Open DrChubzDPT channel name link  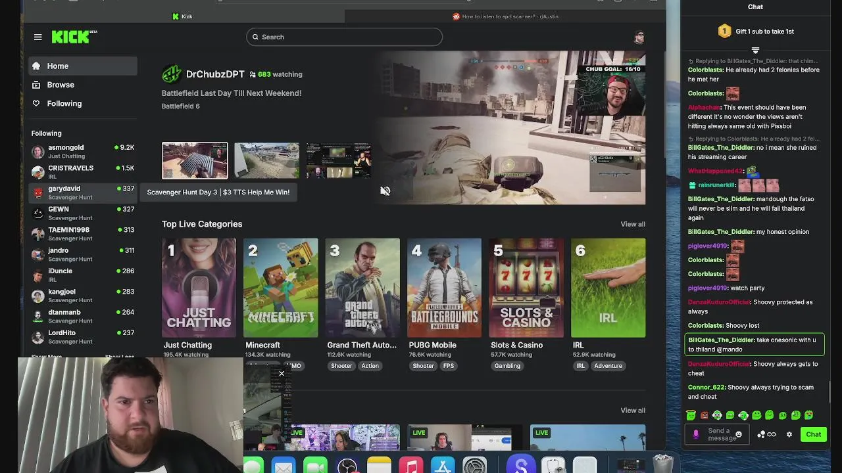(215, 74)
